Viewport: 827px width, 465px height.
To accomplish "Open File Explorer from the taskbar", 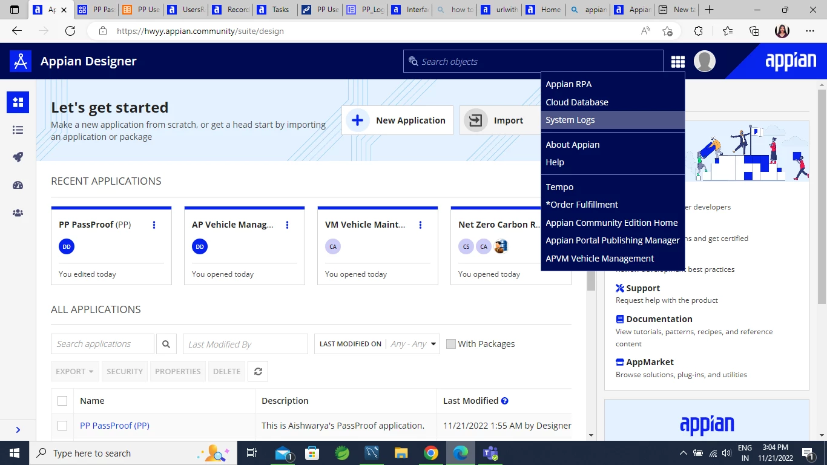I will [401, 453].
